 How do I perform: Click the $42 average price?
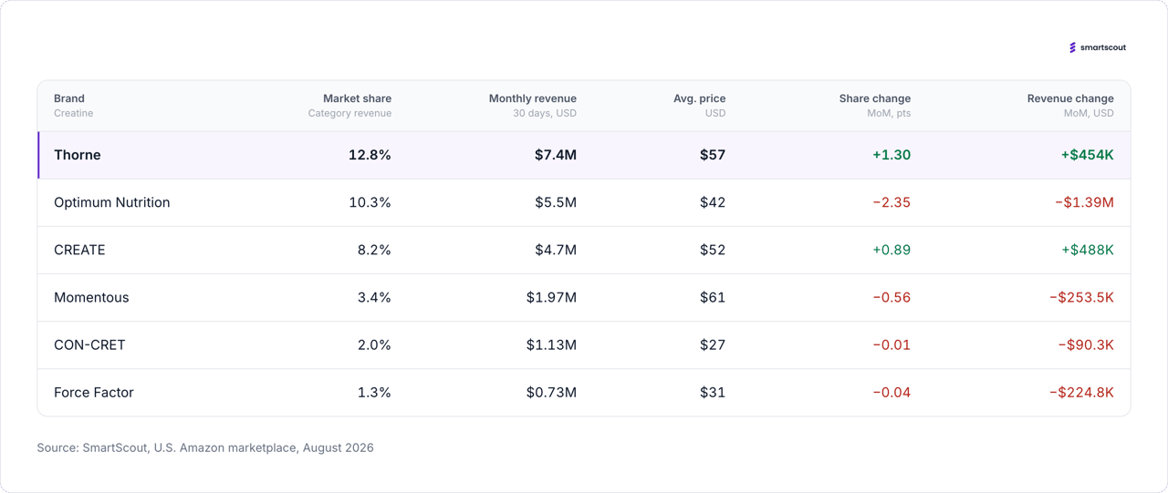tap(713, 202)
